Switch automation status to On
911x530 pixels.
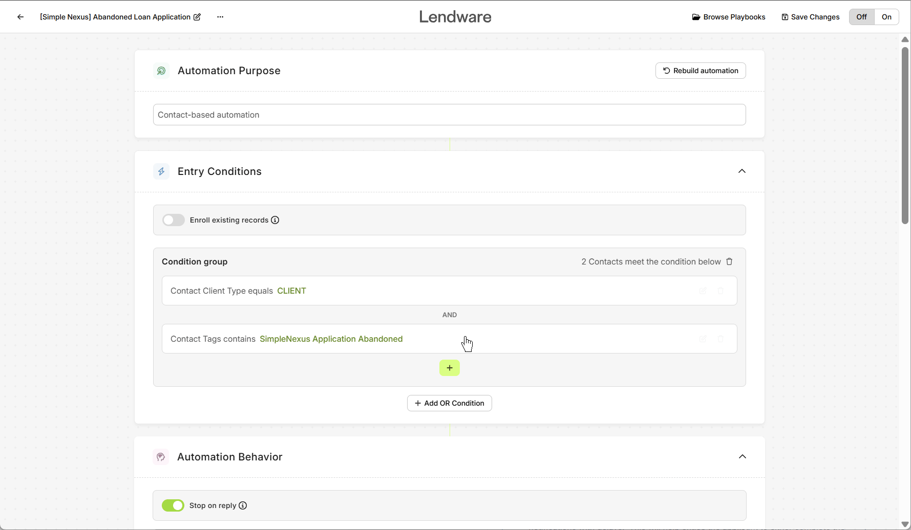tap(886, 17)
